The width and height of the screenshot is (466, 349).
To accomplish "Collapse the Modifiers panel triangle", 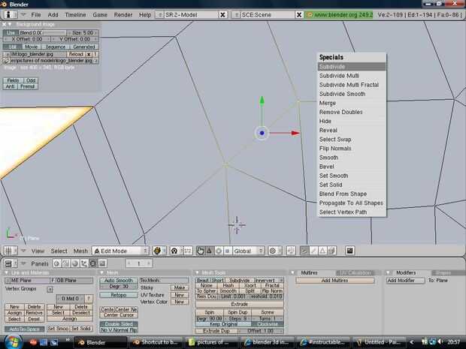I will [388, 272].
